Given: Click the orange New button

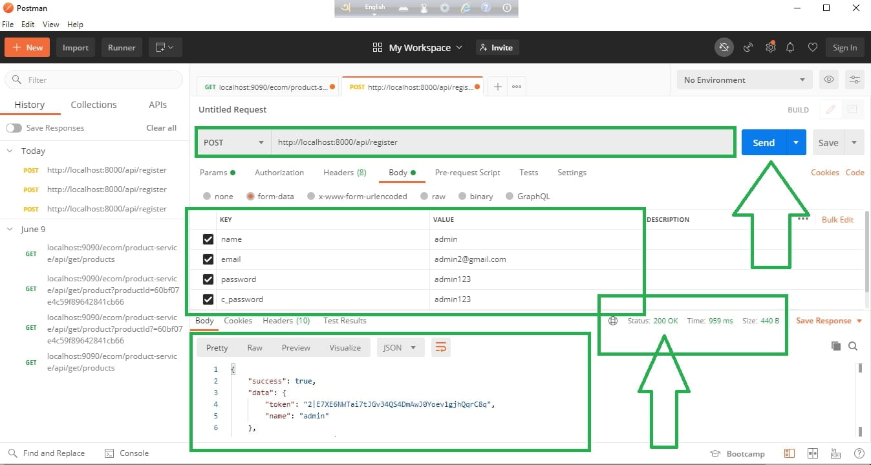Looking at the screenshot, I should tap(28, 47).
